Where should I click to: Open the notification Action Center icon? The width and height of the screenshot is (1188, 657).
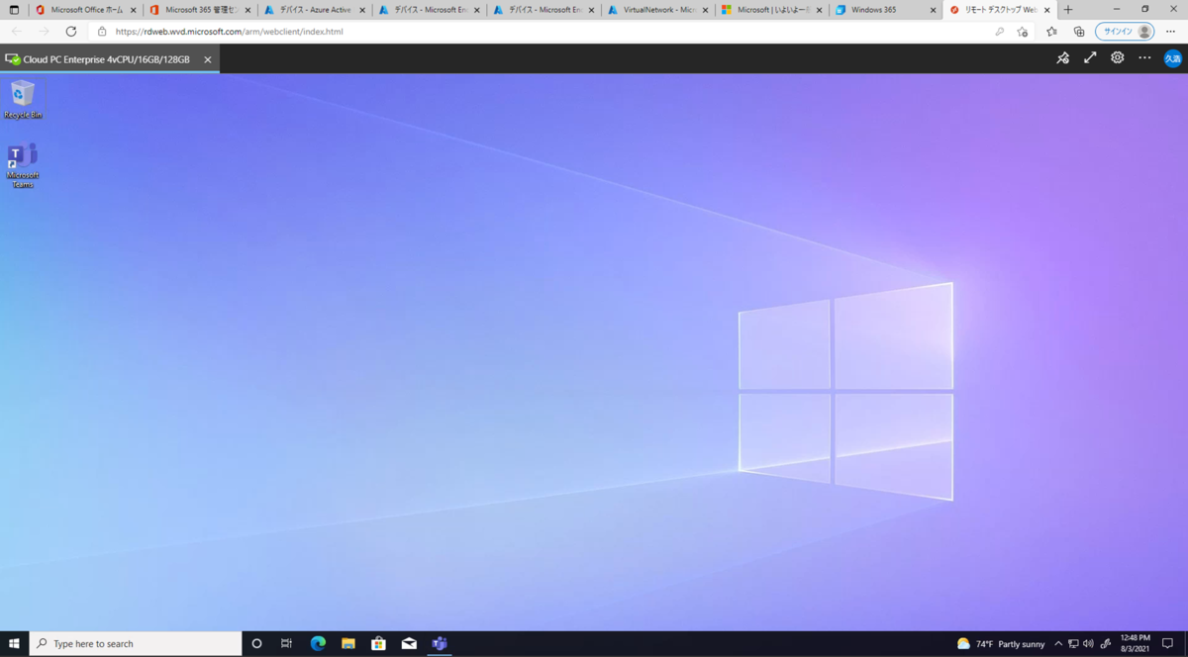click(x=1168, y=644)
